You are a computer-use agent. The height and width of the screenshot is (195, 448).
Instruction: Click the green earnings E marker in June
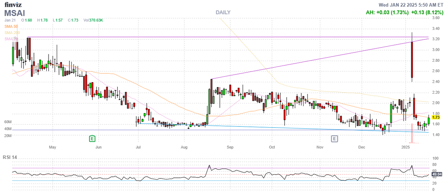tap(92, 139)
